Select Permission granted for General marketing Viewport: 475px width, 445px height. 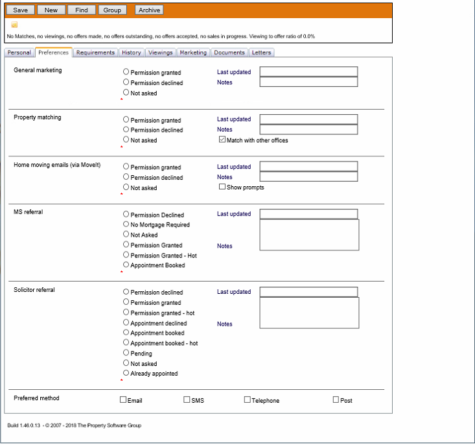pyautogui.click(x=126, y=71)
